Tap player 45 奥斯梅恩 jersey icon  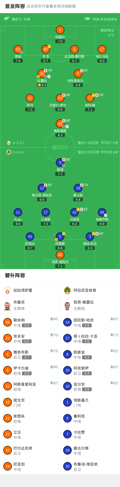point(60,124)
